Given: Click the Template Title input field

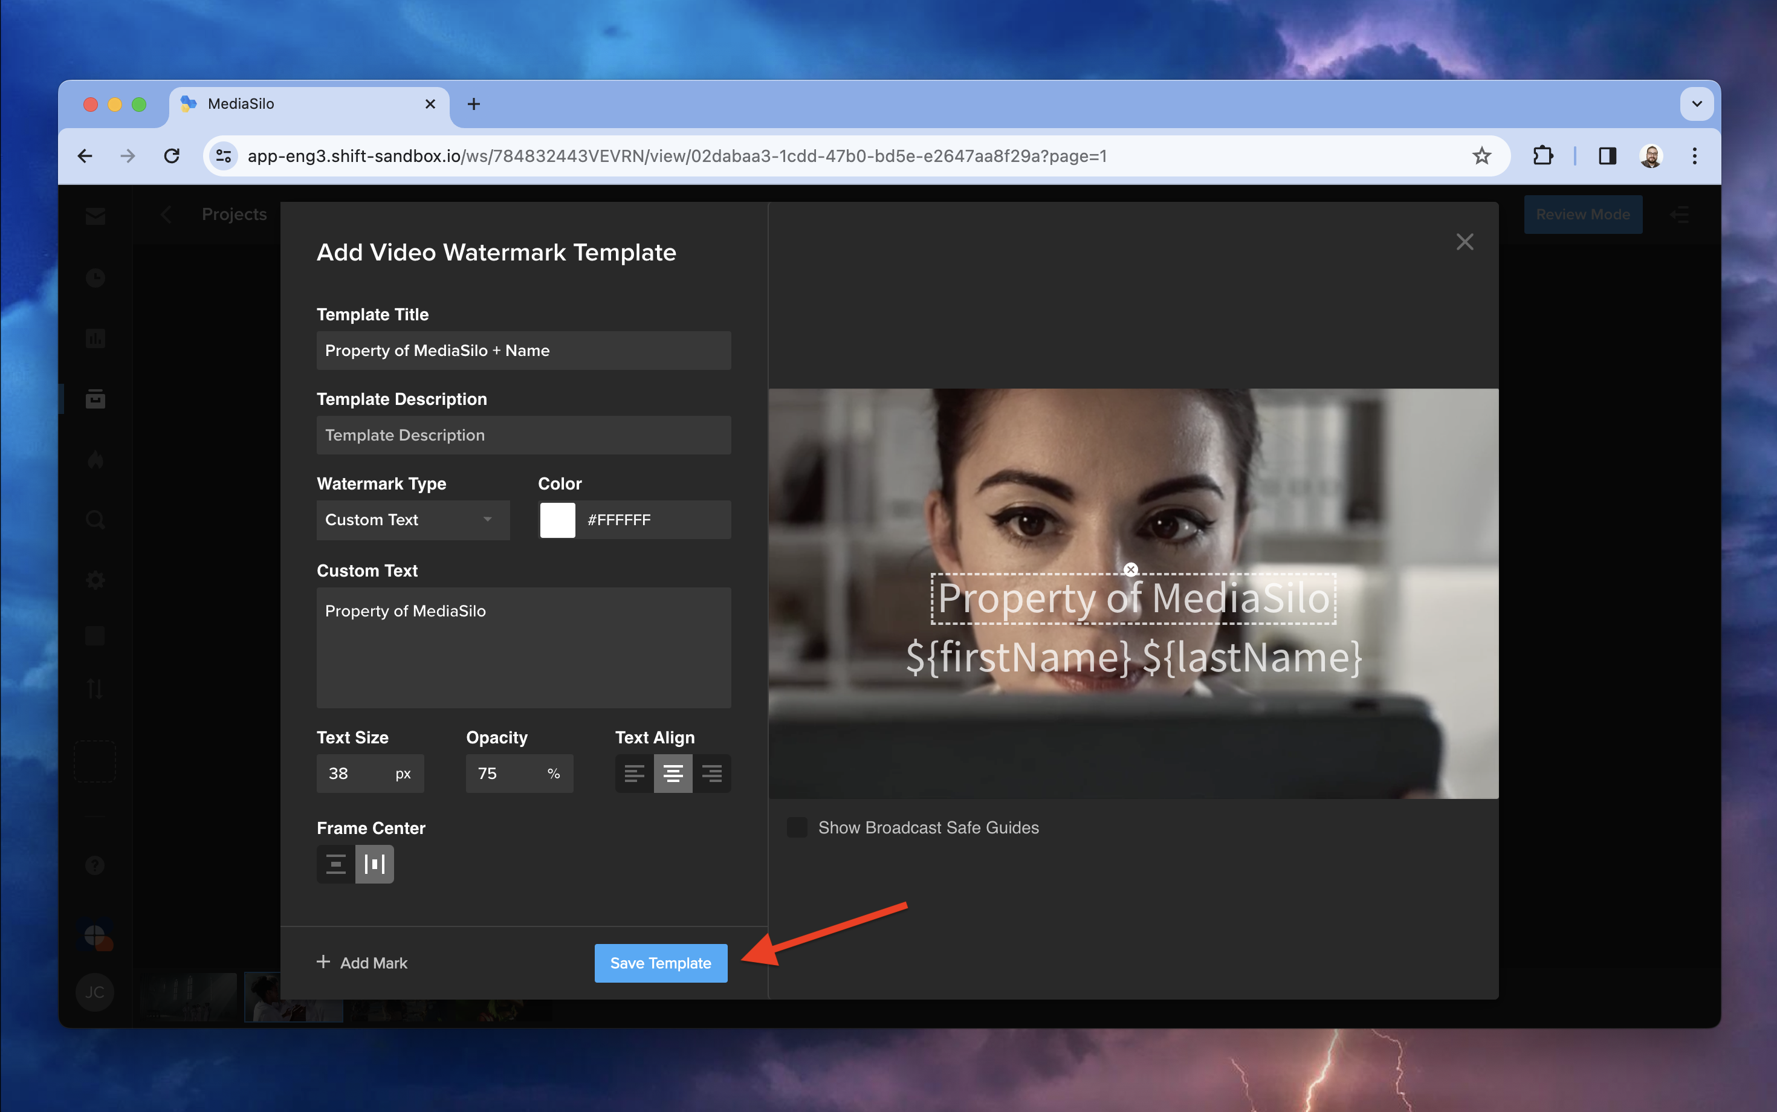Looking at the screenshot, I should (523, 351).
